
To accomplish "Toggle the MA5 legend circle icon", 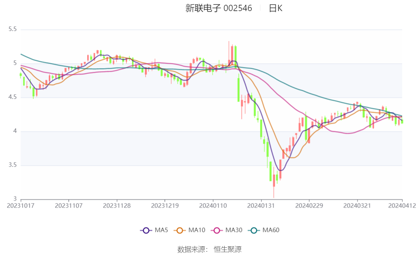I will click(146, 230).
